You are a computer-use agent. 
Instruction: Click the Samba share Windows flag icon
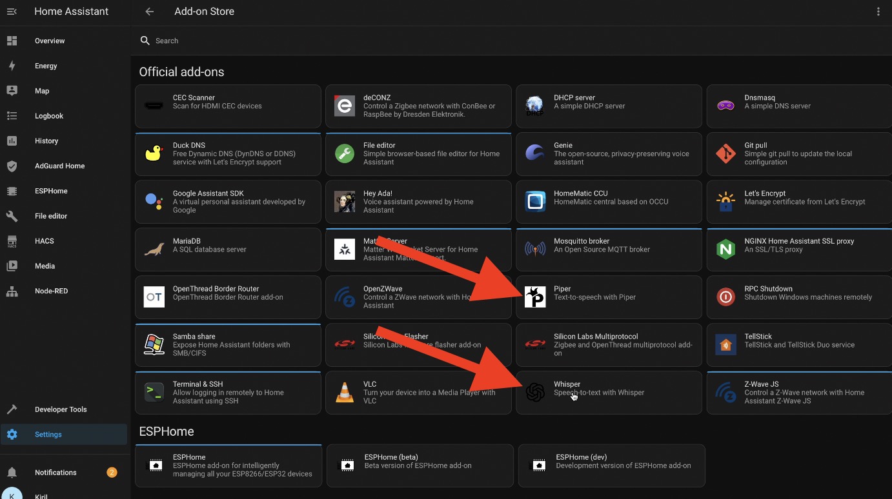click(154, 344)
